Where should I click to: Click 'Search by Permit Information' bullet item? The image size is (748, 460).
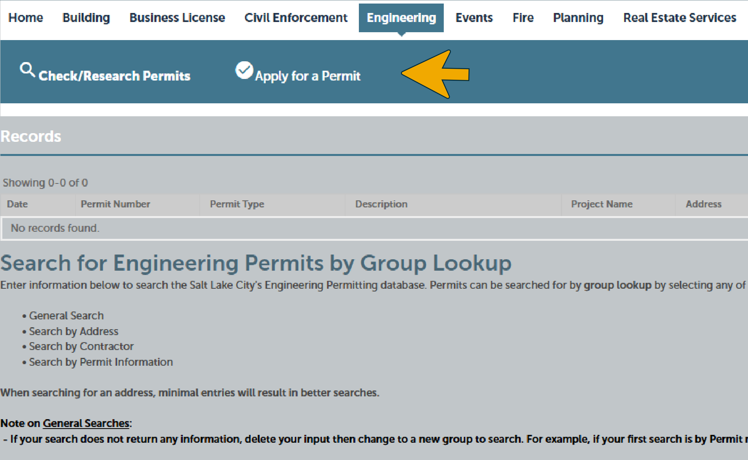point(101,362)
